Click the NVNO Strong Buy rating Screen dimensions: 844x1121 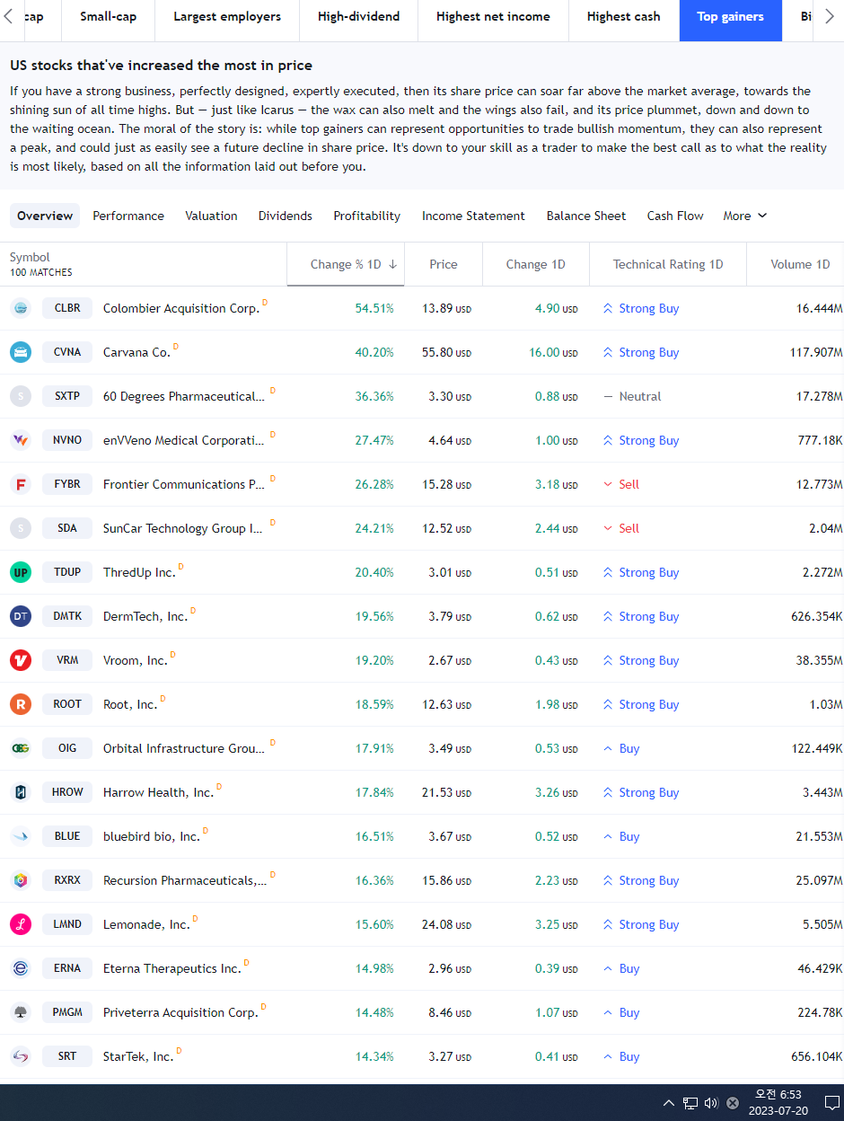click(x=640, y=440)
